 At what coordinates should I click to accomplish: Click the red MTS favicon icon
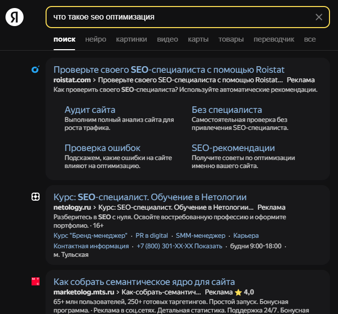click(x=36, y=281)
